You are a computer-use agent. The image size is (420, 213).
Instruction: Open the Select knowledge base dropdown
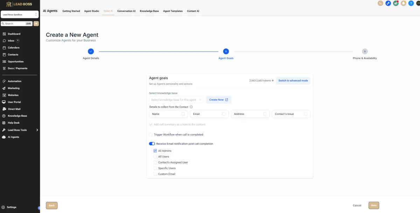(176, 100)
